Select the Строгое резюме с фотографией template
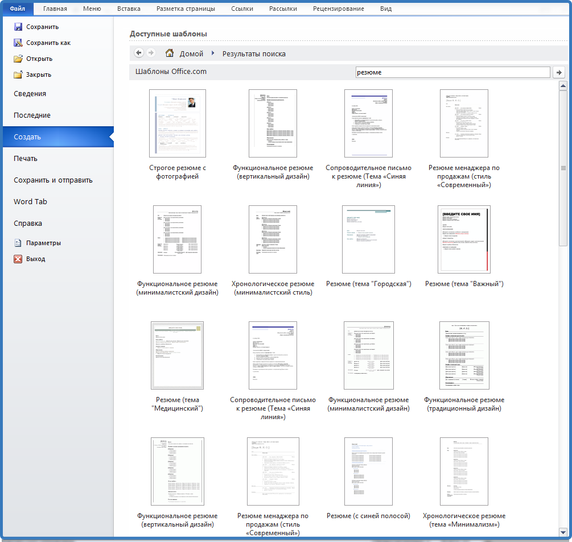 tap(178, 123)
